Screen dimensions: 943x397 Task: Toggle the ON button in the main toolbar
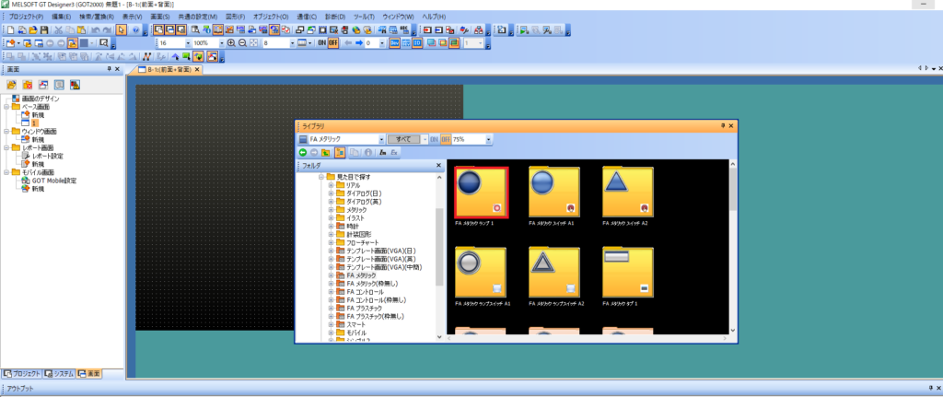pos(322,43)
